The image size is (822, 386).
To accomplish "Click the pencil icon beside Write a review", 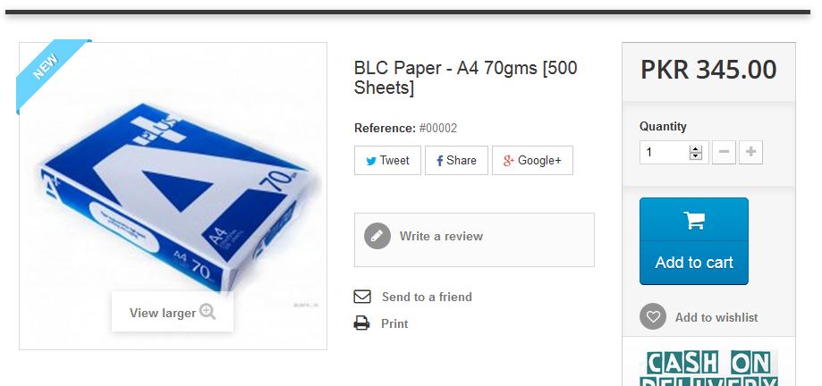I will tap(377, 236).
